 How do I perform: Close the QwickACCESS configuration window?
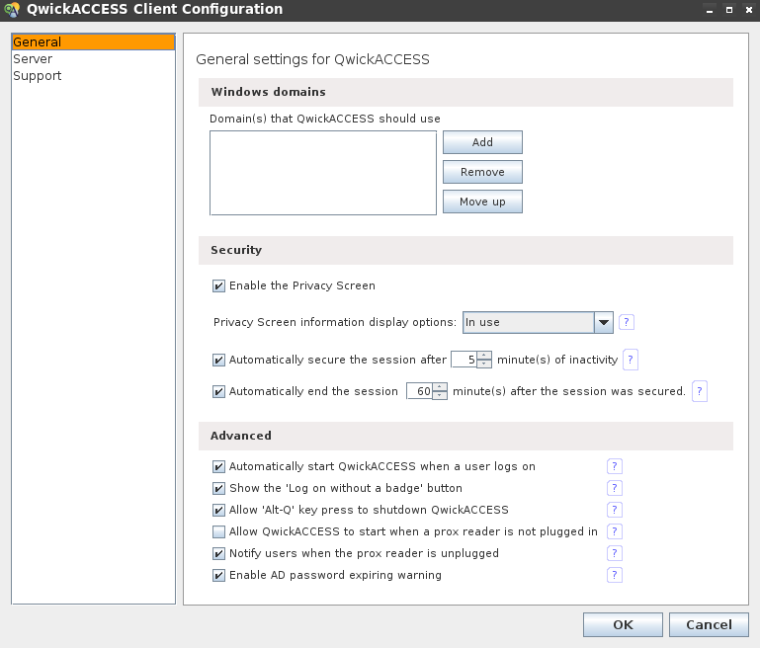click(749, 10)
